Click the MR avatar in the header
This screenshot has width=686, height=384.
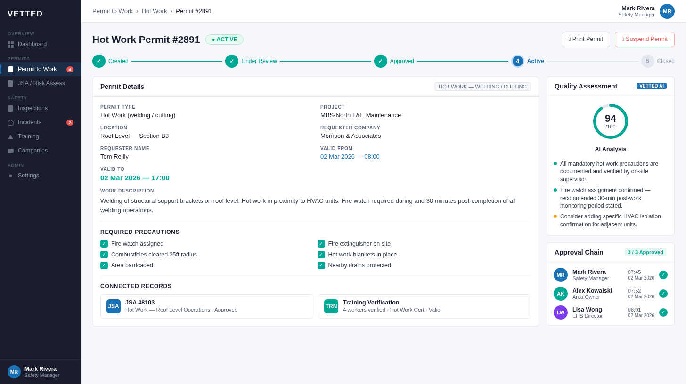tap(667, 11)
